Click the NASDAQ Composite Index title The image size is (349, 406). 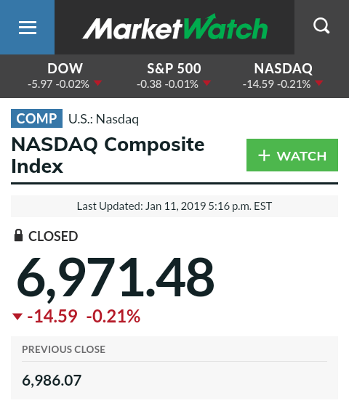pos(108,155)
